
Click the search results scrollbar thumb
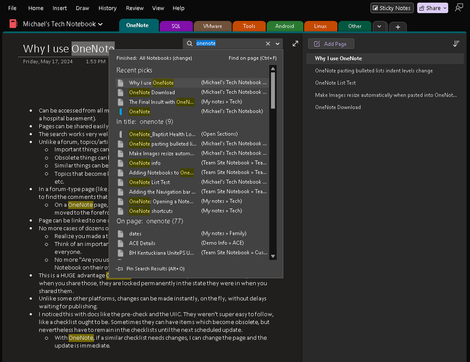point(273,90)
